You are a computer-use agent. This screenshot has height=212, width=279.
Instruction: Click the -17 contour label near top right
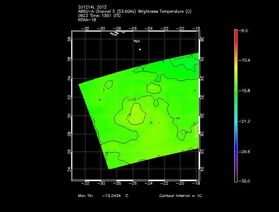coord(189,57)
